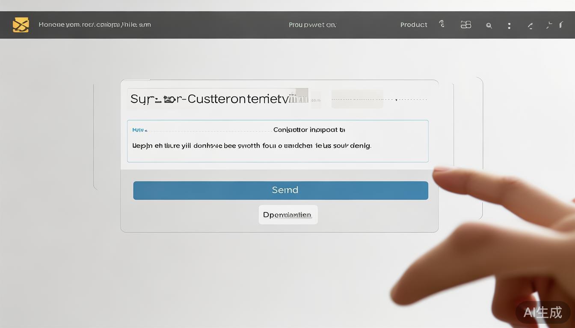
Task: Click the rightmost icon in top bar
Action: click(561, 25)
